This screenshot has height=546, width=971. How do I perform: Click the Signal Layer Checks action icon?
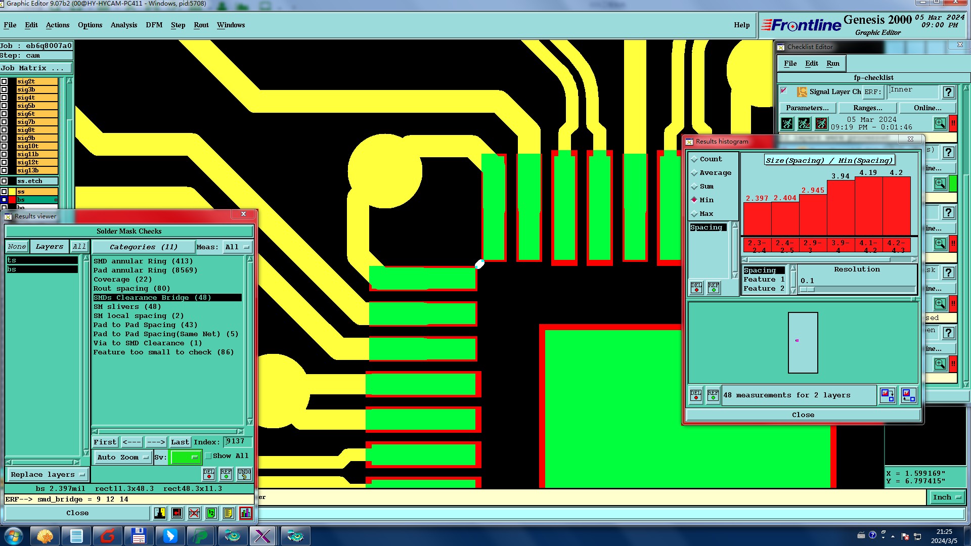coord(802,92)
